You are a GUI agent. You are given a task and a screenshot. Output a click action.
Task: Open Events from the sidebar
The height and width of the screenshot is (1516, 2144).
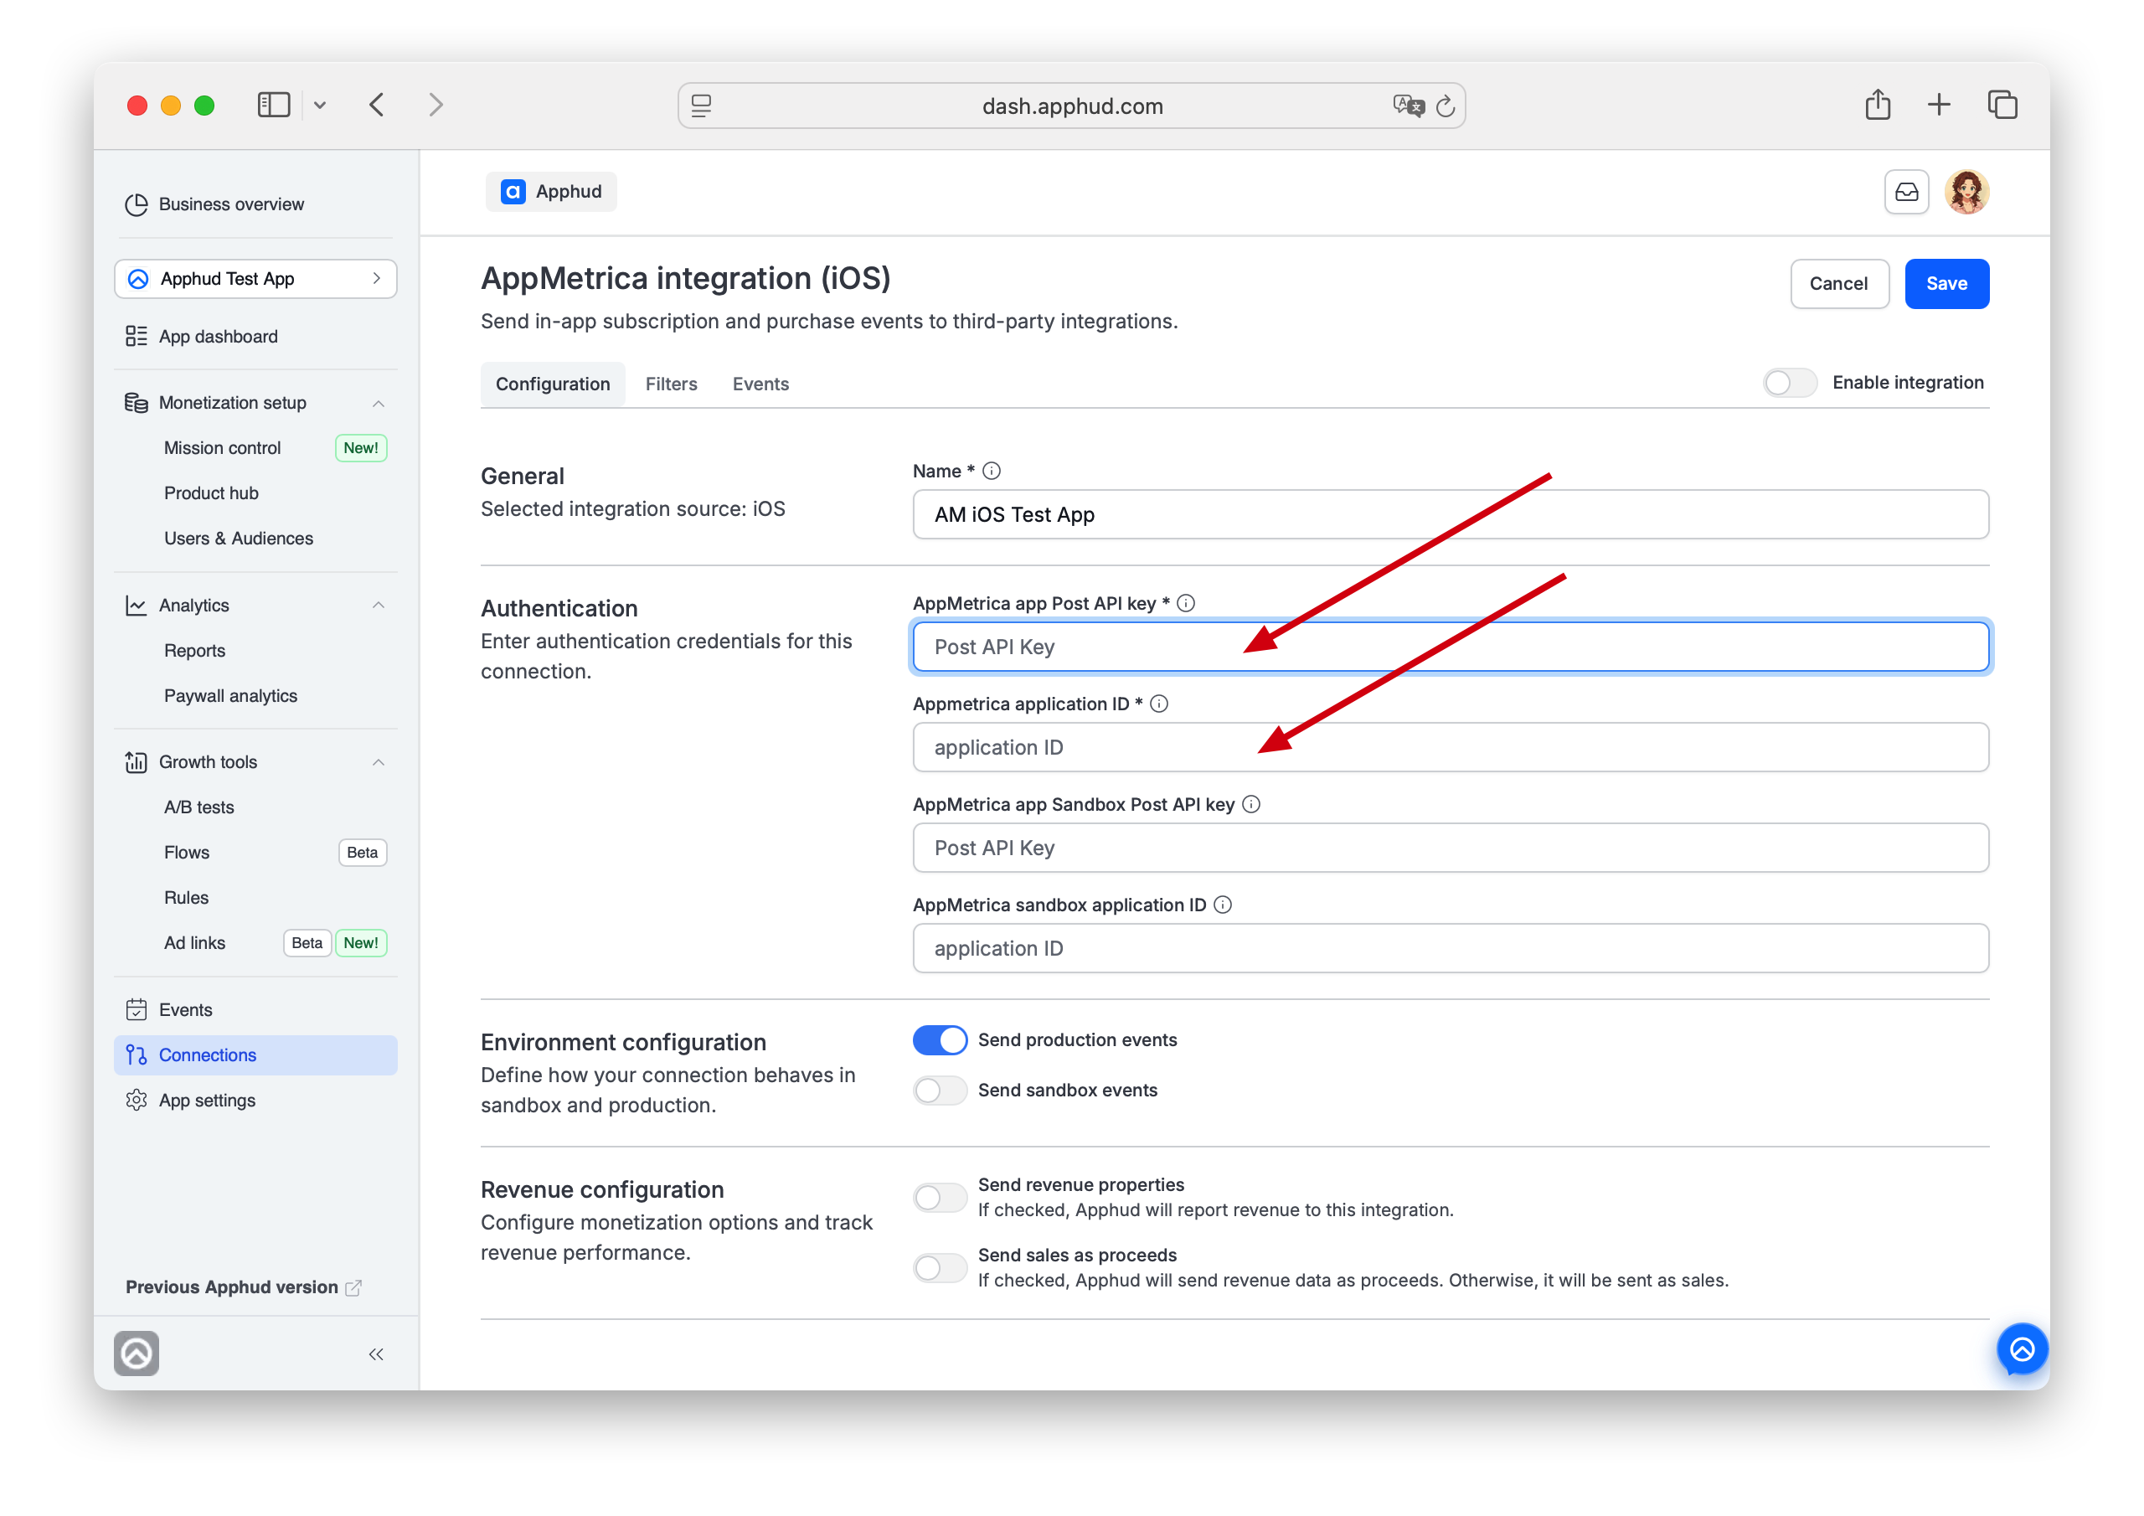(255, 1010)
